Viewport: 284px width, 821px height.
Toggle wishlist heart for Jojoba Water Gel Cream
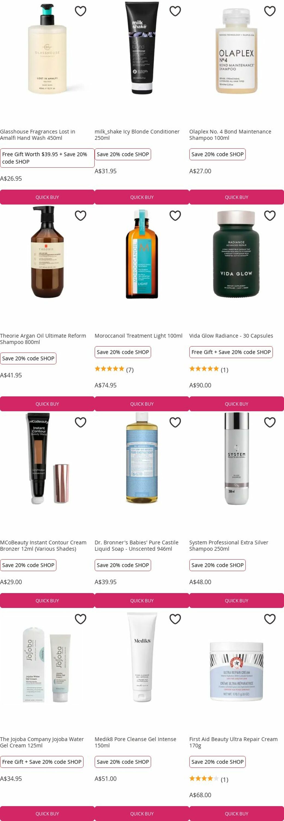pyautogui.click(x=81, y=619)
